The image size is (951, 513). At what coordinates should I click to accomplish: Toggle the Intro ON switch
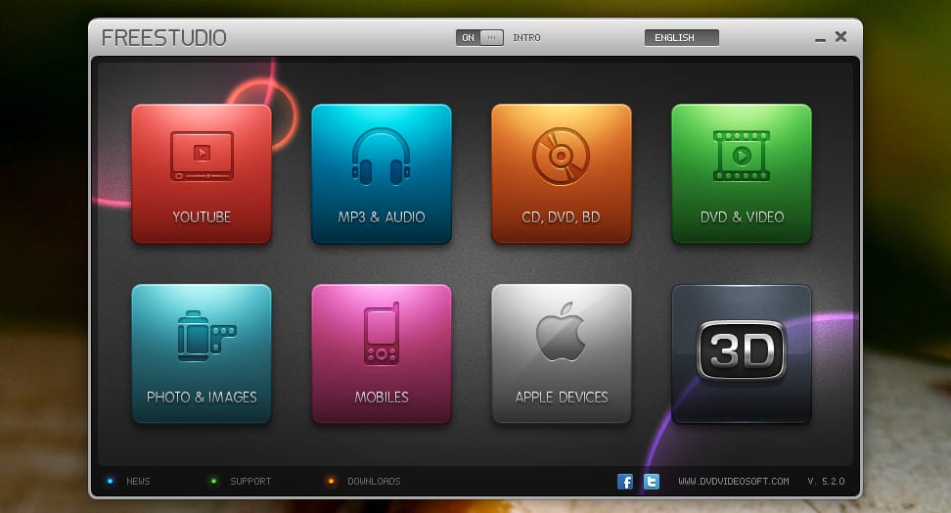coord(479,37)
